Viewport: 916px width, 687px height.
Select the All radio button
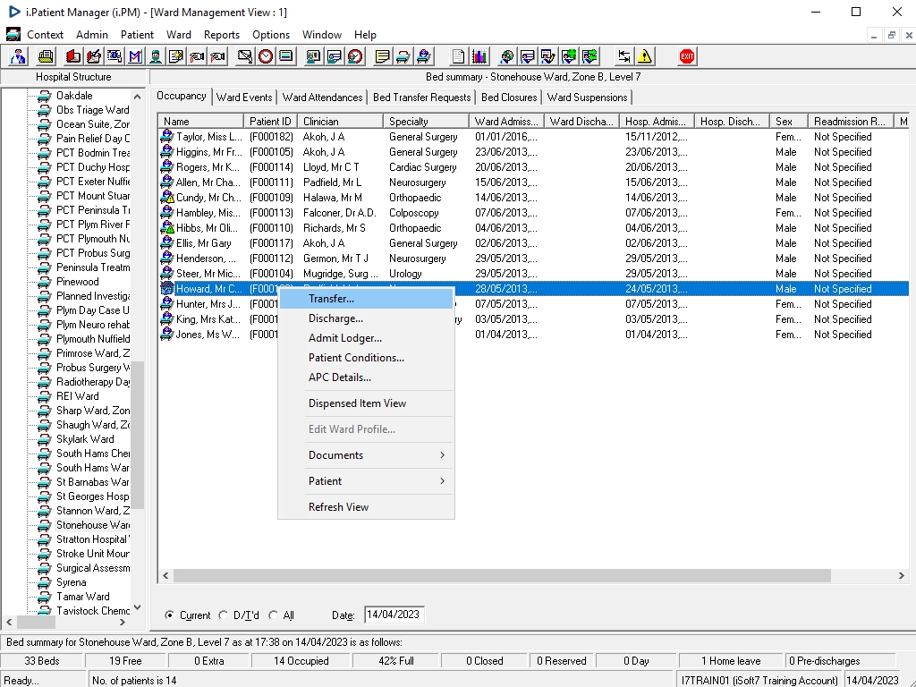click(273, 615)
